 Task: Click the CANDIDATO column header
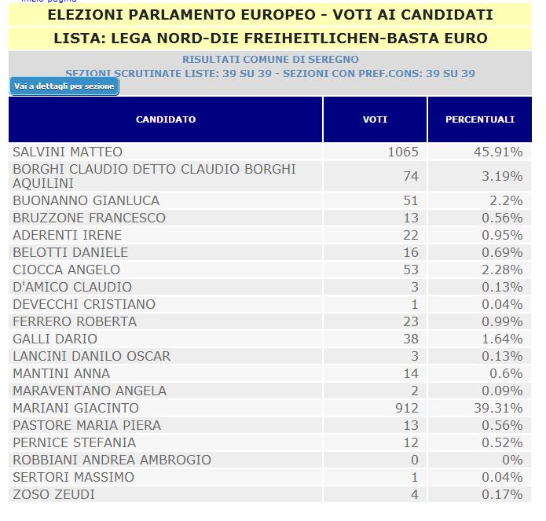166,119
